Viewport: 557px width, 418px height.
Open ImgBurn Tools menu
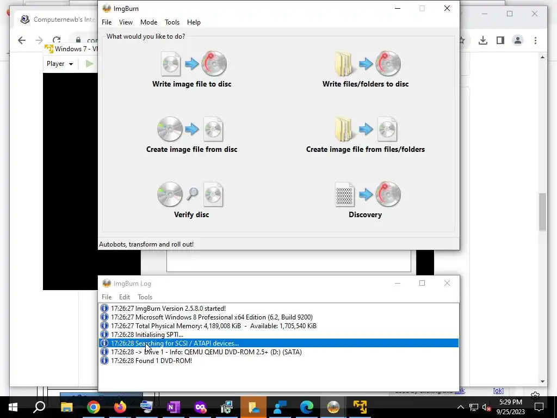[172, 22]
